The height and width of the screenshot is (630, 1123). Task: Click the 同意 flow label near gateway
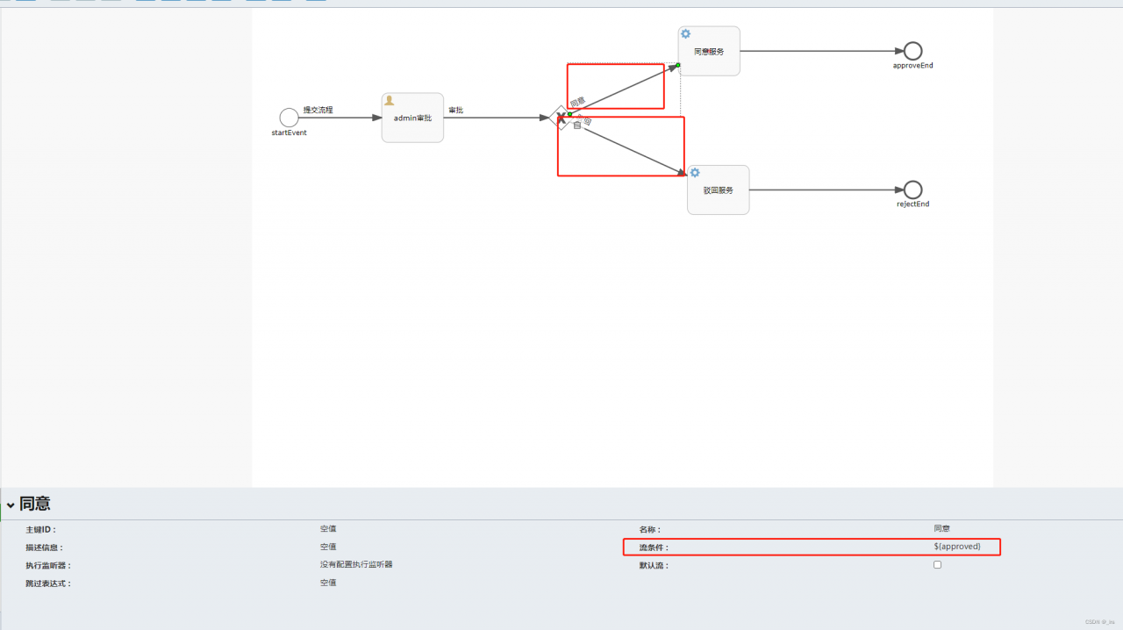click(x=577, y=102)
